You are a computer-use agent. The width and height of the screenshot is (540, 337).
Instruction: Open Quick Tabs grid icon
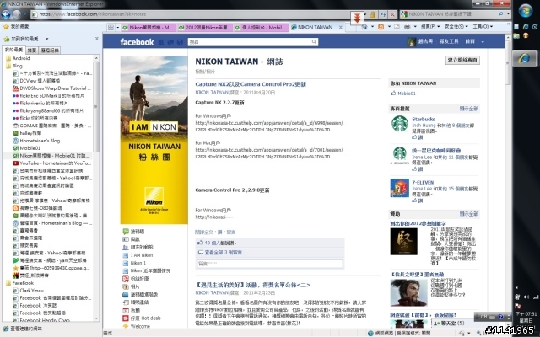point(111,28)
